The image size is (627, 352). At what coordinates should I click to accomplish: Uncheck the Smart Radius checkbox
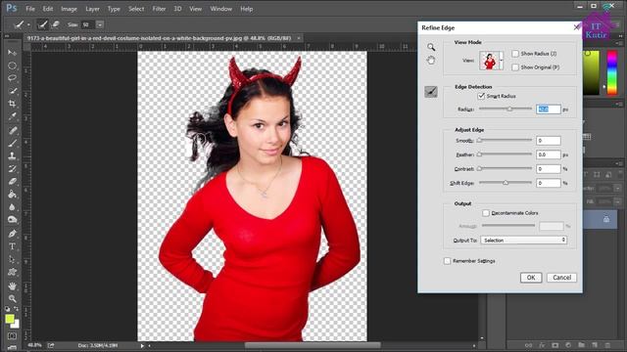pyautogui.click(x=481, y=96)
